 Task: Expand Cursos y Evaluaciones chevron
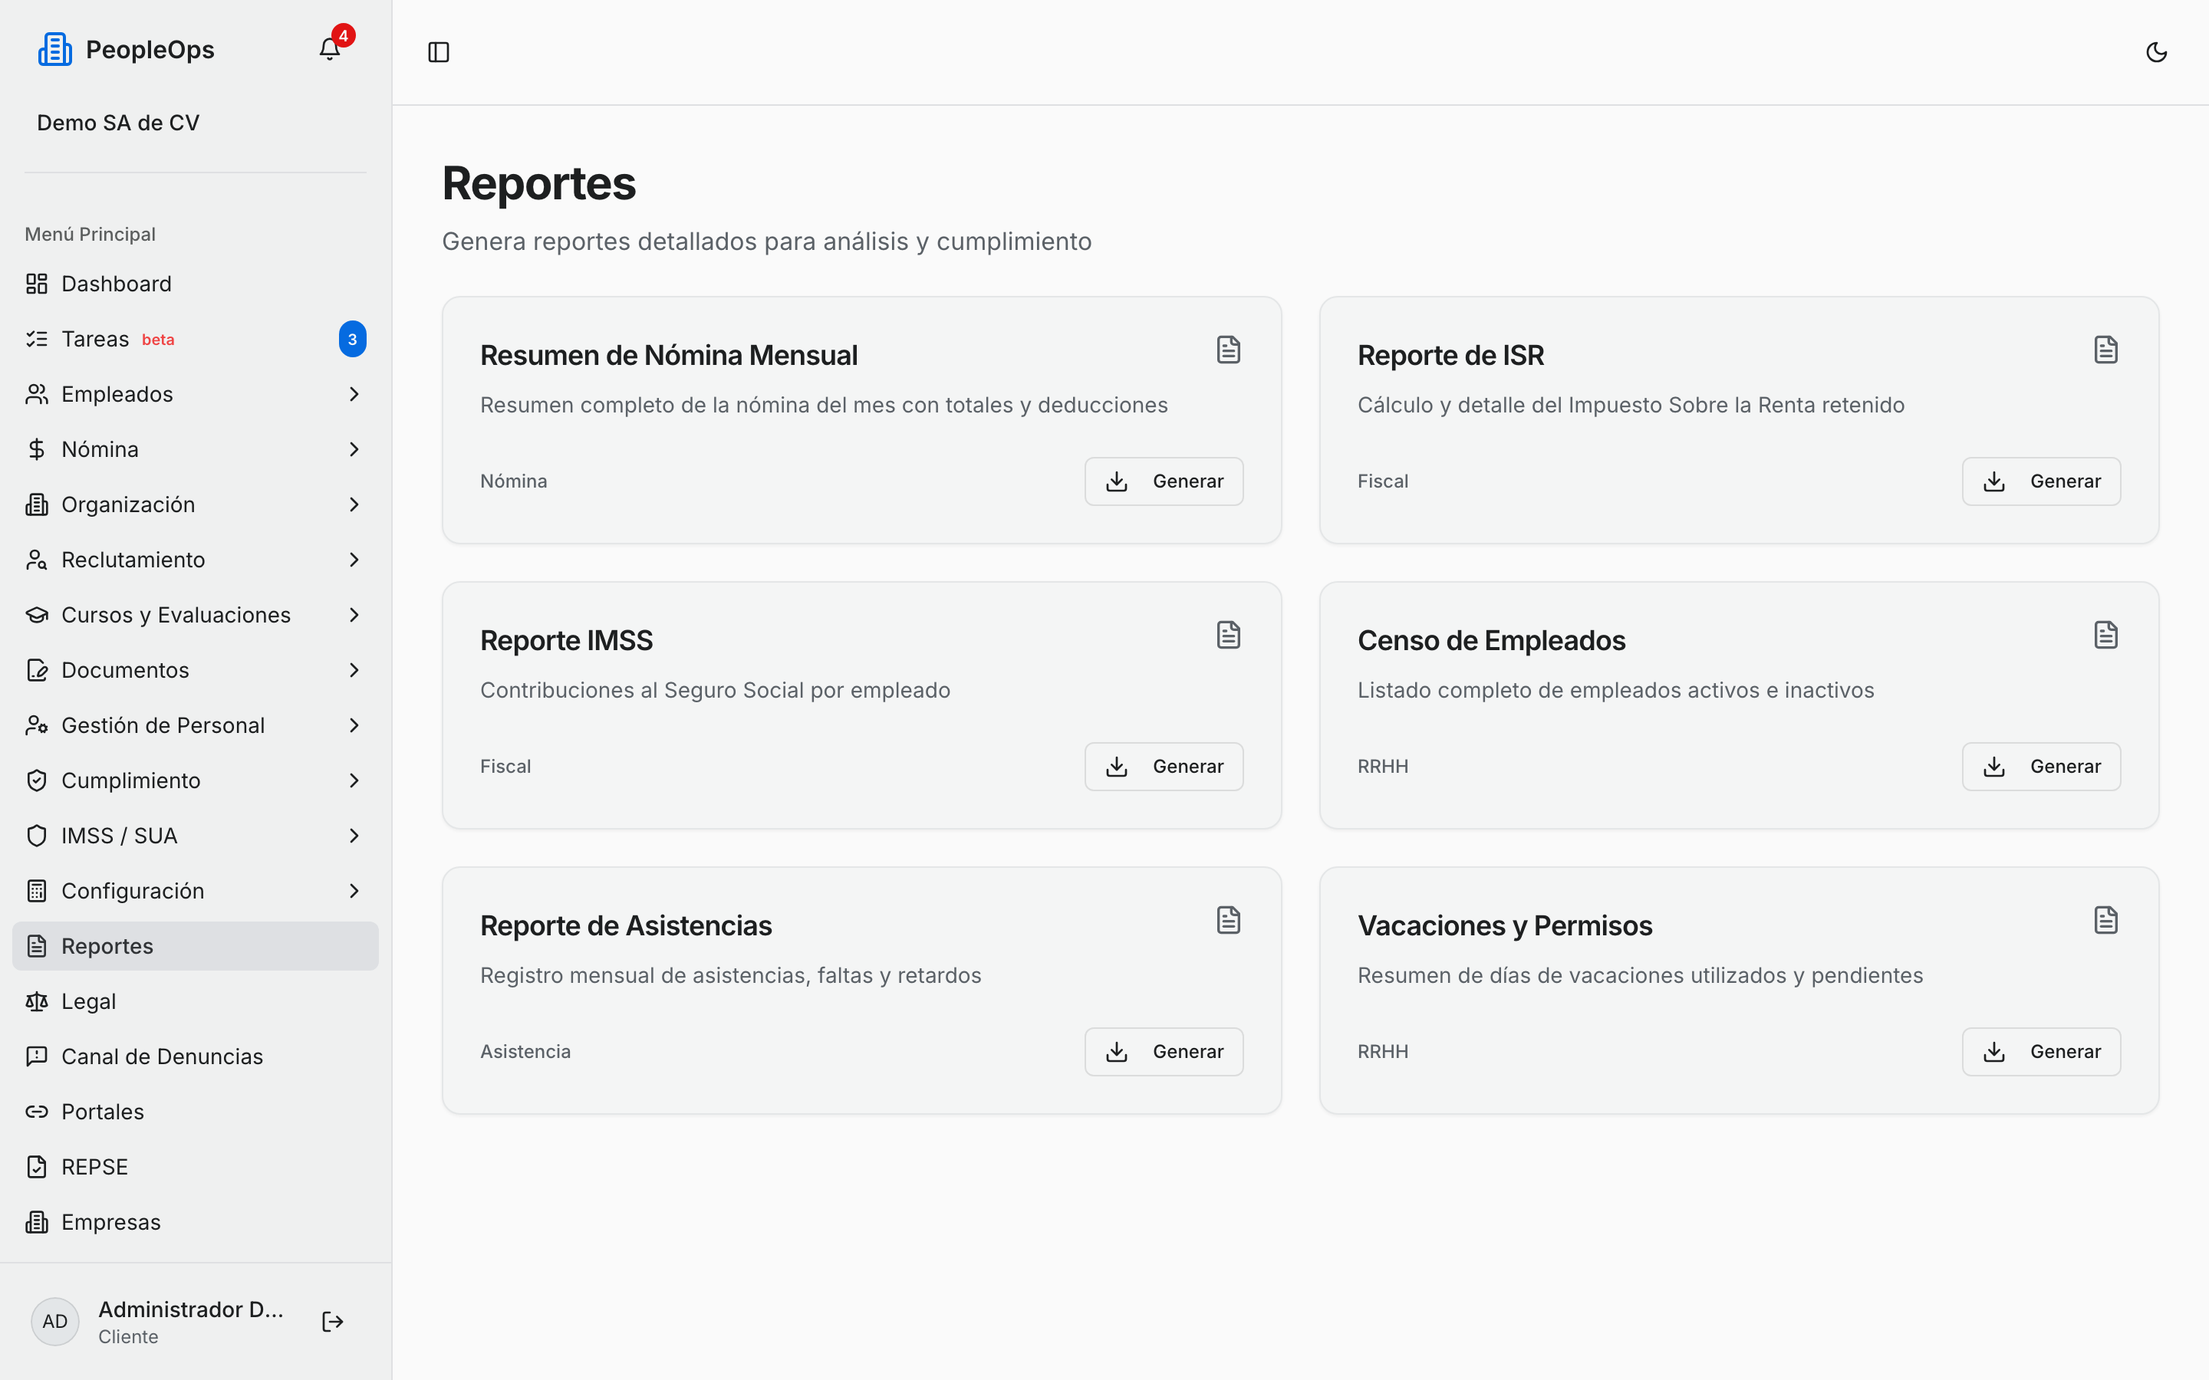[354, 615]
